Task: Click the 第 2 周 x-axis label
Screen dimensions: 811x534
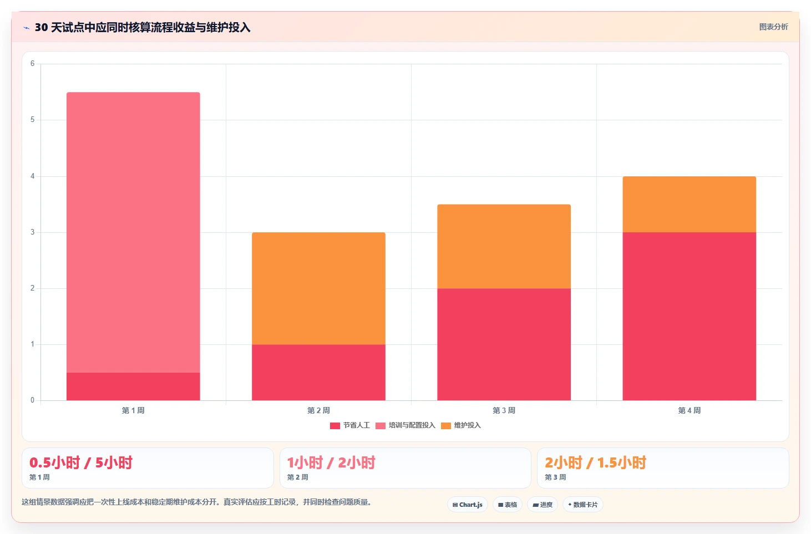Action: pyautogui.click(x=318, y=410)
